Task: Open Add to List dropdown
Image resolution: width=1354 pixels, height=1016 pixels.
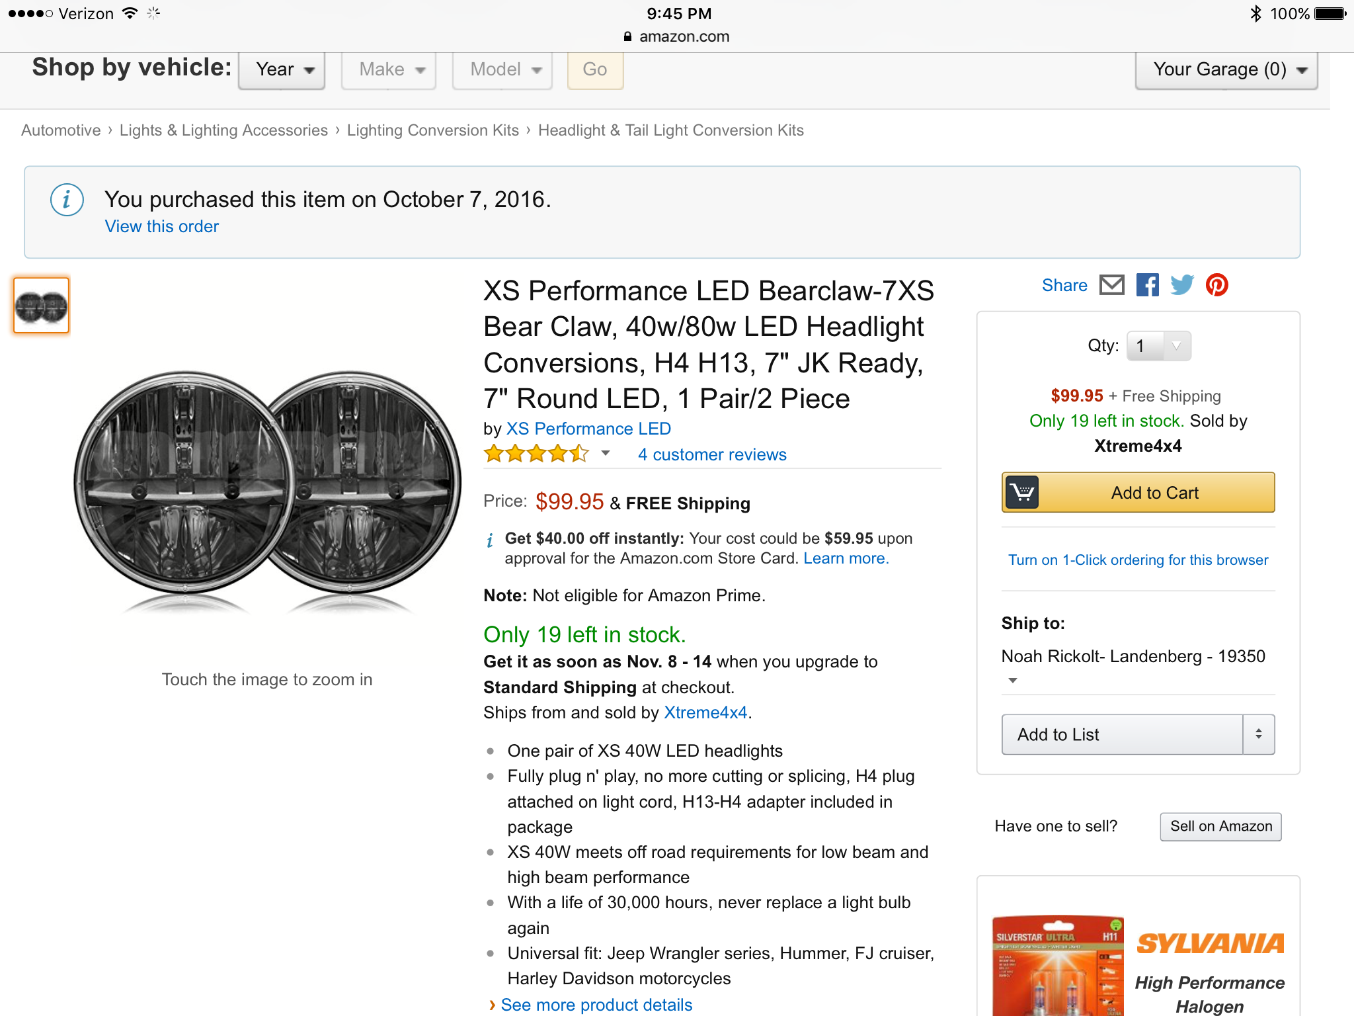Action: tap(1137, 734)
